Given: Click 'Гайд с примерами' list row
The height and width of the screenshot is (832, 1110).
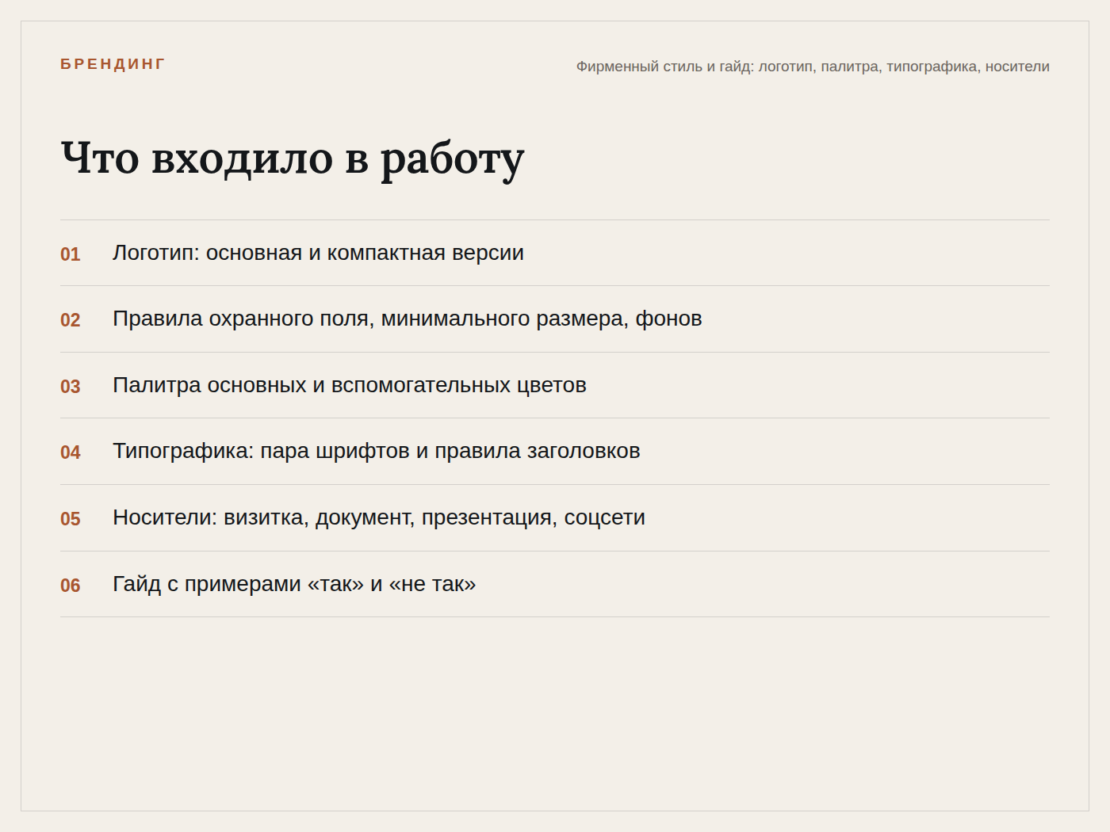Looking at the screenshot, I should pos(555,585).
